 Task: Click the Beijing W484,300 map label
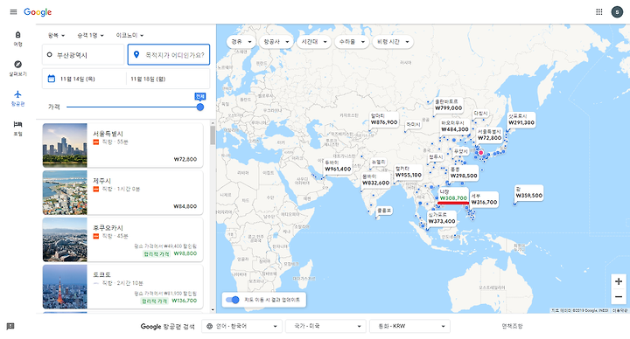tap(455, 127)
